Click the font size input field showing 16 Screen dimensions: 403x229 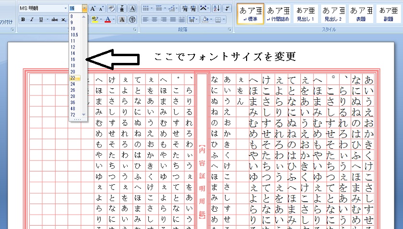click(x=74, y=8)
